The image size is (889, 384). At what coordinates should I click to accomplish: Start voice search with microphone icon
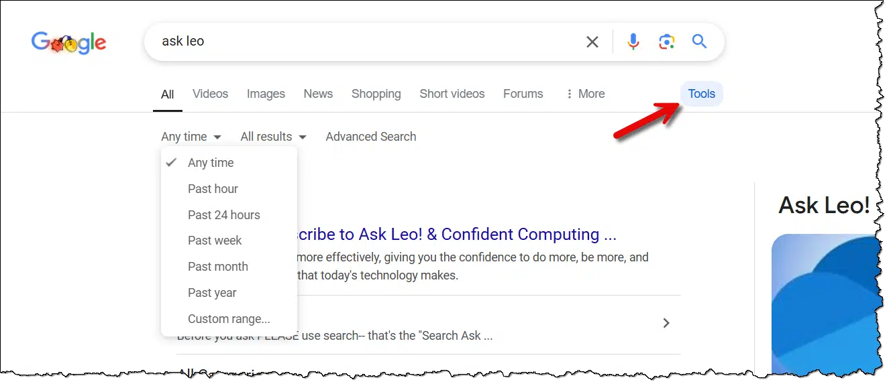point(633,42)
